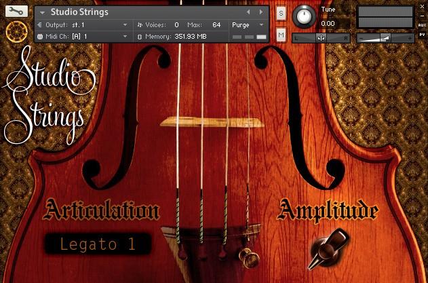
Task: Click the volume slider
Action: [x=386, y=38]
